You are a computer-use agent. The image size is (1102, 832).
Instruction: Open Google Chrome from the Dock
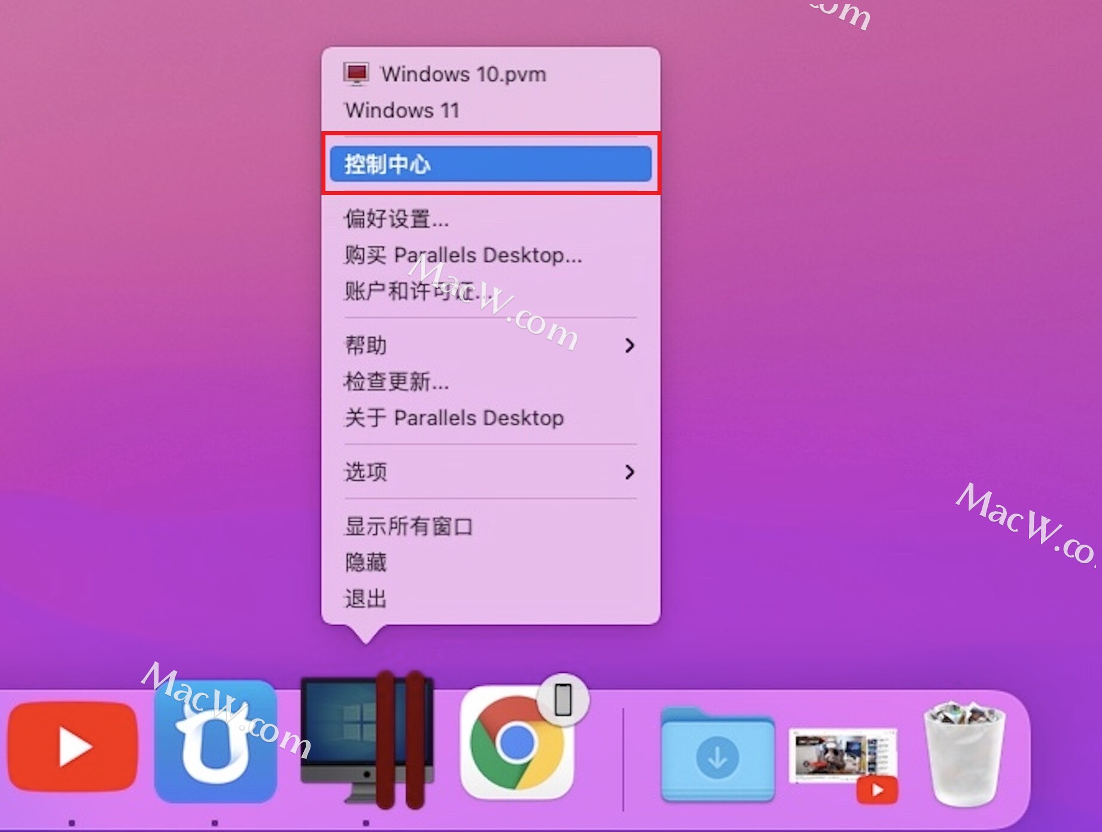[517, 743]
